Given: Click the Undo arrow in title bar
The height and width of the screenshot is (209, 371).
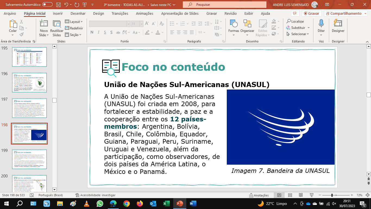Looking at the screenshot, I should [x=66, y=5].
